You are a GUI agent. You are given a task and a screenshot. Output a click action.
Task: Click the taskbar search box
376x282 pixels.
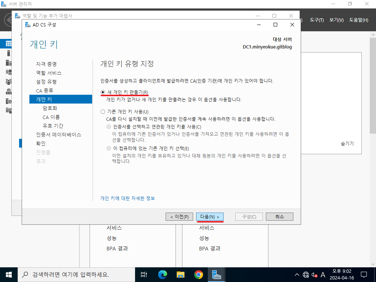coord(76,275)
